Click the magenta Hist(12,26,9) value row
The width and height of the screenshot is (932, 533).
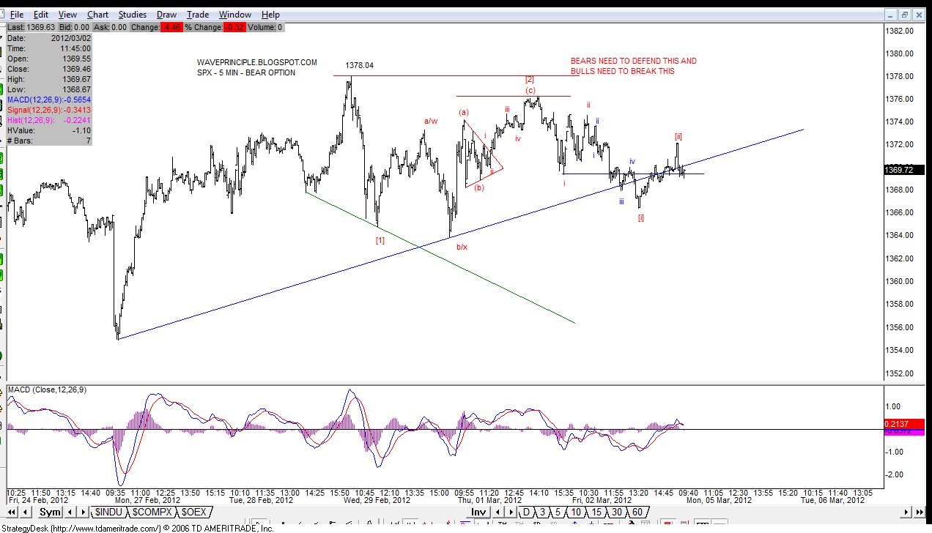click(x=49, y=120)
